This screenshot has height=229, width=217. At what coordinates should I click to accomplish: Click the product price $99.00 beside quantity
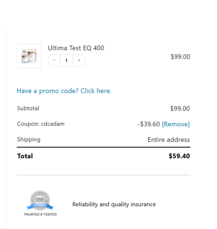point(180,57)
